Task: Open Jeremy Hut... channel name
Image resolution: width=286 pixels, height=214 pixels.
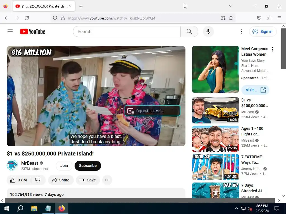Action: tap(251, 169)
